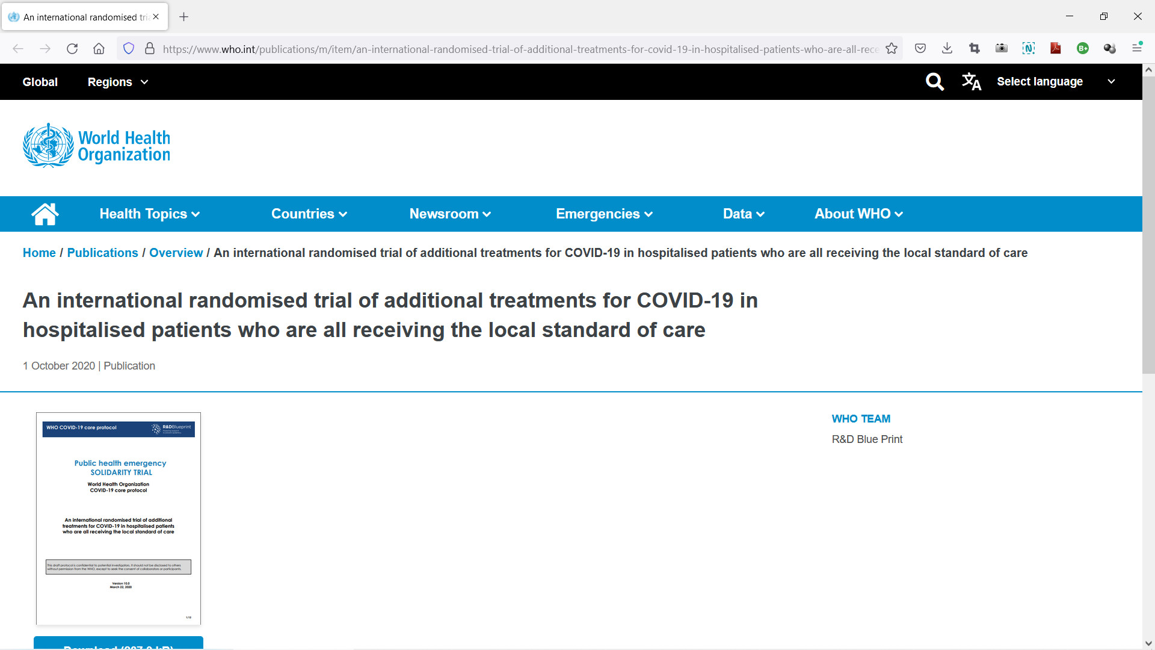Open the Countries menu
This screenshot has width=1155, height=650.
[309, 214]
